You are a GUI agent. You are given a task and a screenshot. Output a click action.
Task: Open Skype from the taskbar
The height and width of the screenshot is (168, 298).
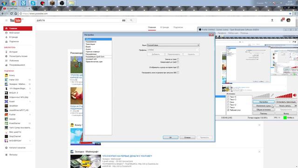tap(33, 3)
